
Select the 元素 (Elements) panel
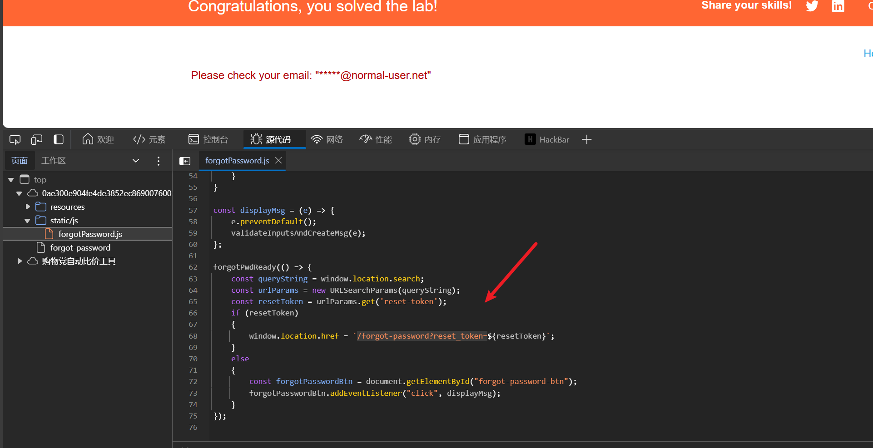[149, 139]
